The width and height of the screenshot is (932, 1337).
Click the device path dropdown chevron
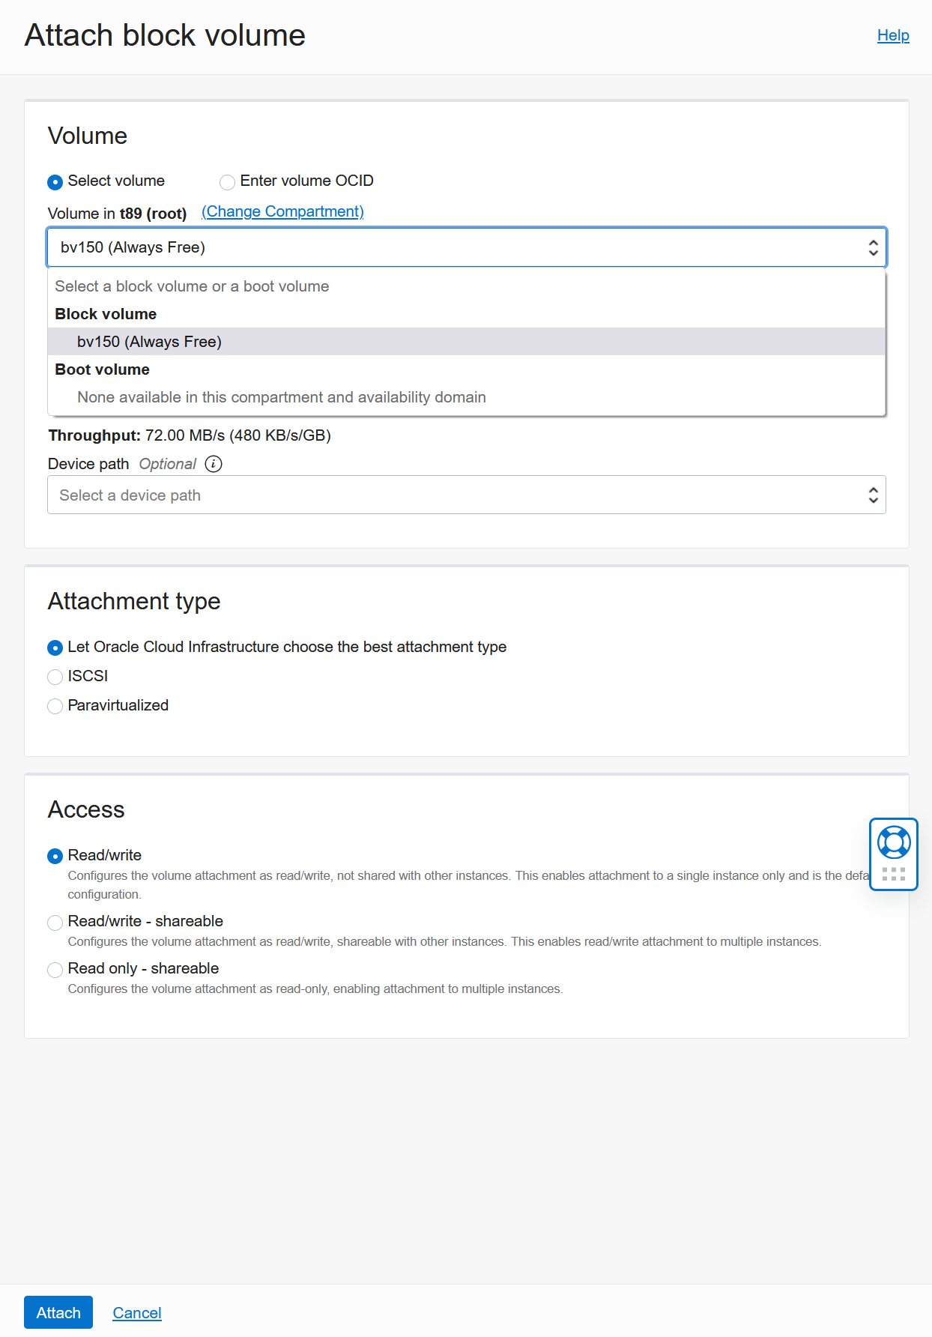873,495
